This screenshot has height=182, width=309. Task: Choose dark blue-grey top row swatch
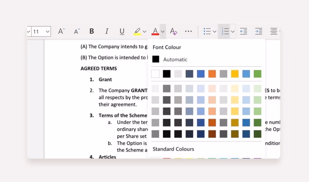[189, 74]
